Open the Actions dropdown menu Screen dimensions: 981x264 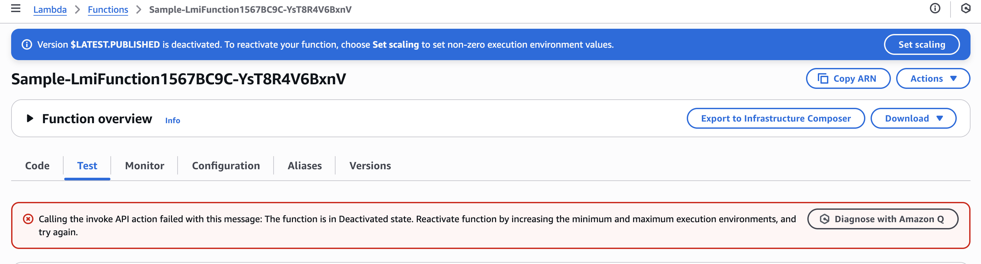[x=932, y=79]
